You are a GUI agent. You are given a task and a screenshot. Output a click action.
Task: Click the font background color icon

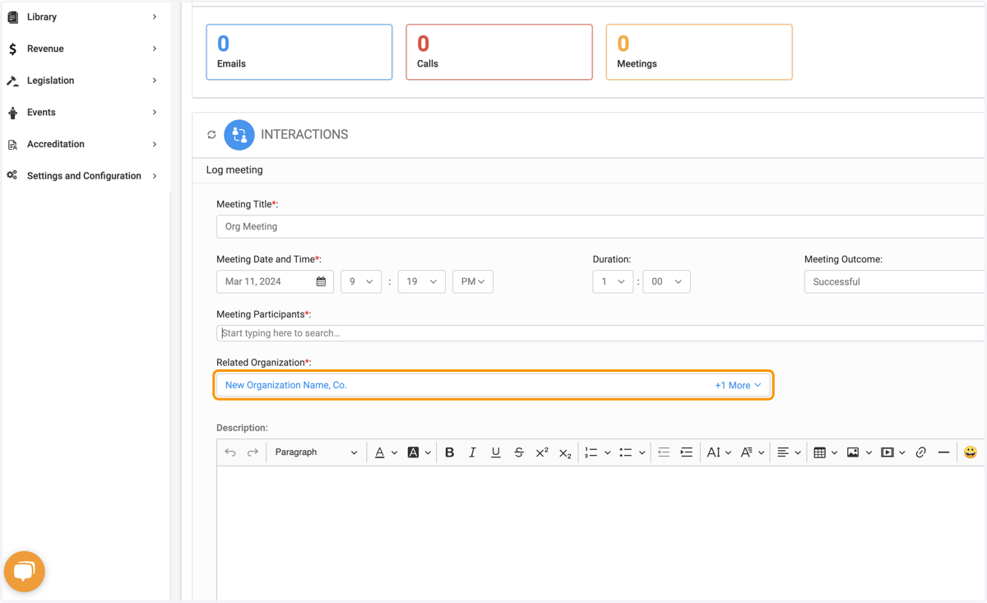point(413,452)
